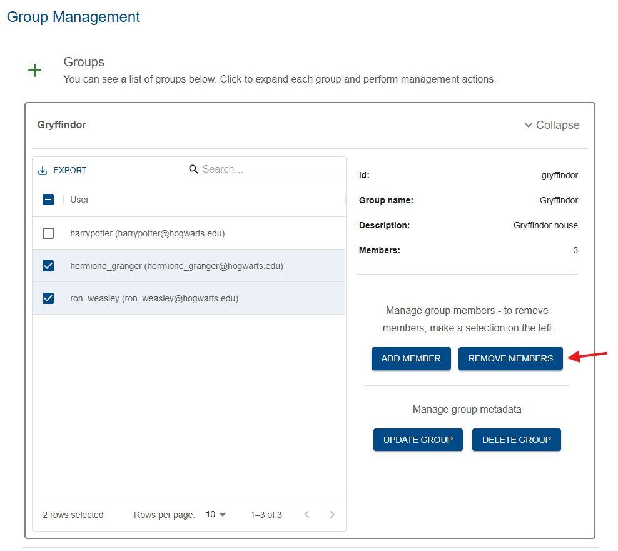This screenshot has width=618, height=551.
Task: Click the Members count value 3
Action: pyautogui.click(x=575, y=250)
